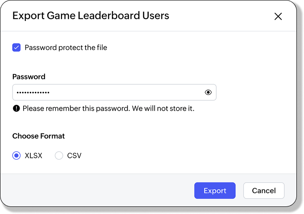The width and height of the screenshot is (304, 214).
Task: Click the "Choose Format" heading
Action: [x=38, y=136]
